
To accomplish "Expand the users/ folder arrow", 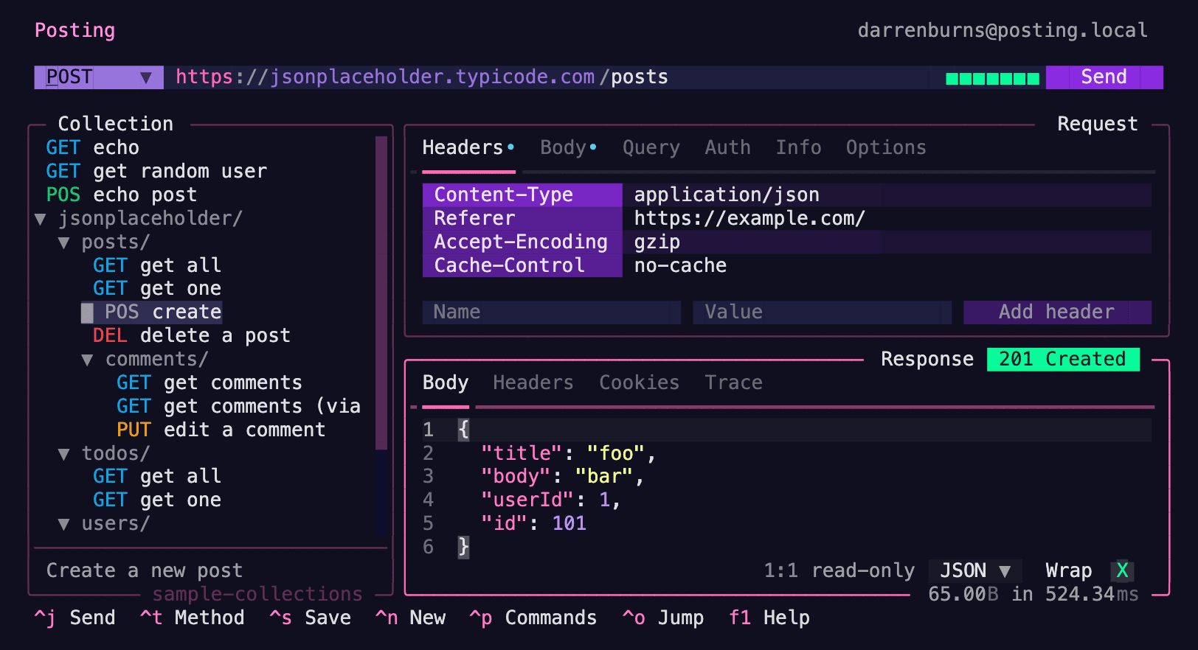I will click(64, 524).
